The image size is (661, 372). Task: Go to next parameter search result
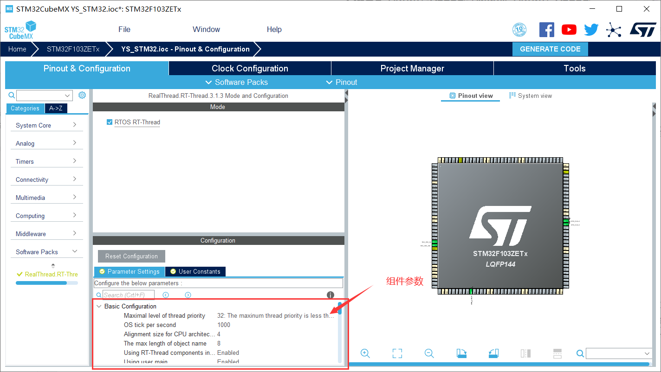click(x=188, y=295)
